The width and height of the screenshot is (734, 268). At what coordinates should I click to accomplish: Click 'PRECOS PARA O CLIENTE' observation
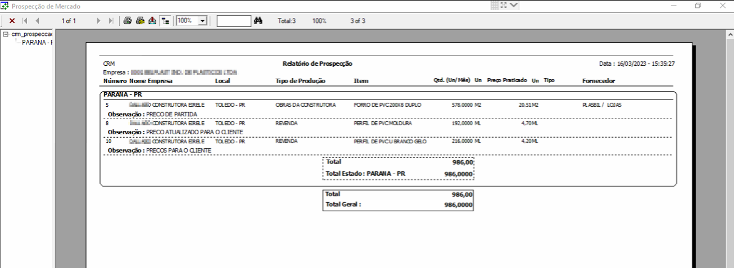pos(178,151)
